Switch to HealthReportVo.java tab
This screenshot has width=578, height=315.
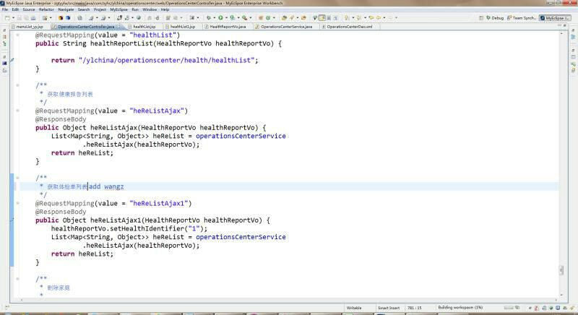tap(228, 26)
